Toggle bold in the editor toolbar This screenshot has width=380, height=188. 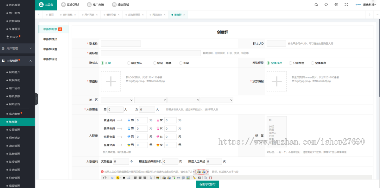tap(124, 178)
